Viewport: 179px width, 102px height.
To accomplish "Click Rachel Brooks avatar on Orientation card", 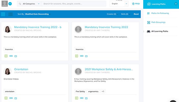I will pos(8,71).
